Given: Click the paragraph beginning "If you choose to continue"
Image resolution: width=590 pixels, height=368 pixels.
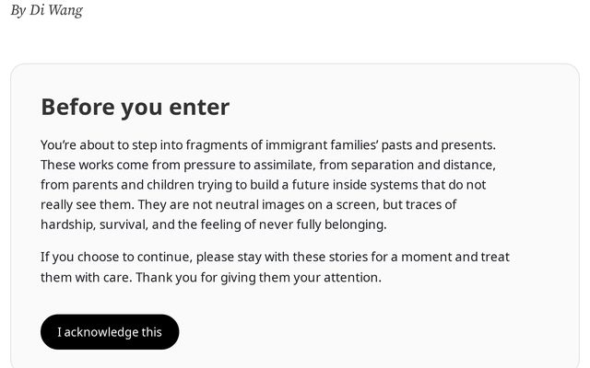Looking at the screenshot, I should pos(275,267).
